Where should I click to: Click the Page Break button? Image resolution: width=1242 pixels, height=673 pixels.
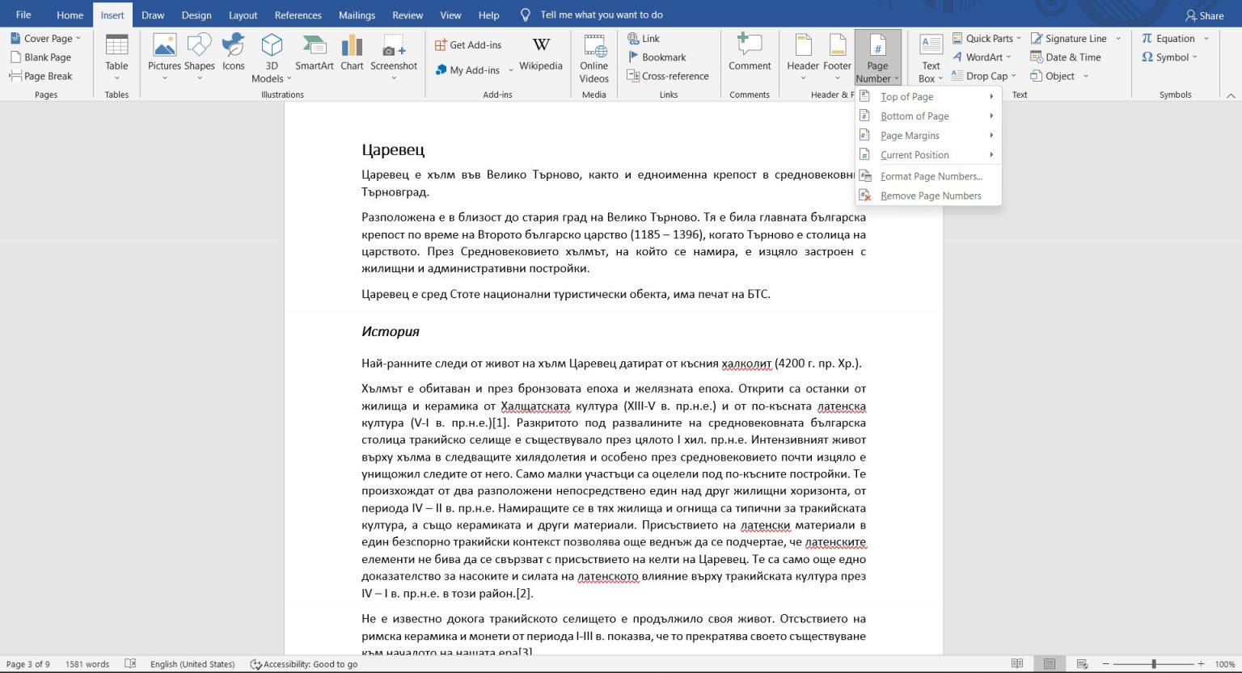(x=41, y=76)
